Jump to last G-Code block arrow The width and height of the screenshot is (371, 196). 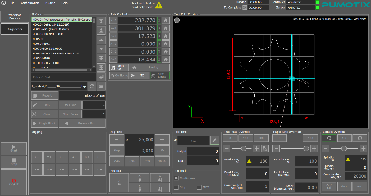(101, 67)
